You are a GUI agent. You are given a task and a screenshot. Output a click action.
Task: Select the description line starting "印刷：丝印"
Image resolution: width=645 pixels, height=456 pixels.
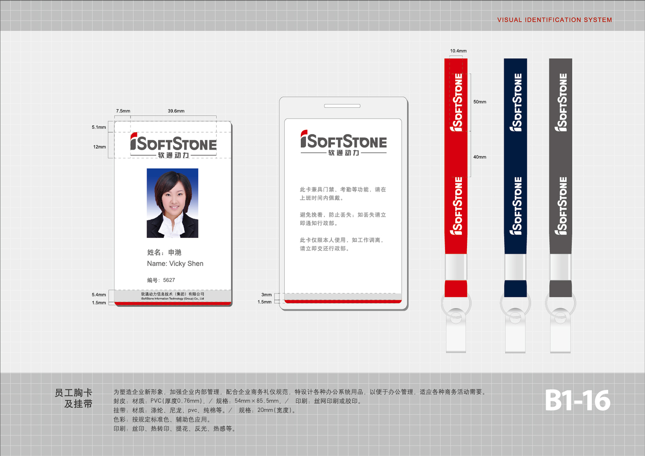coord(176,429)
